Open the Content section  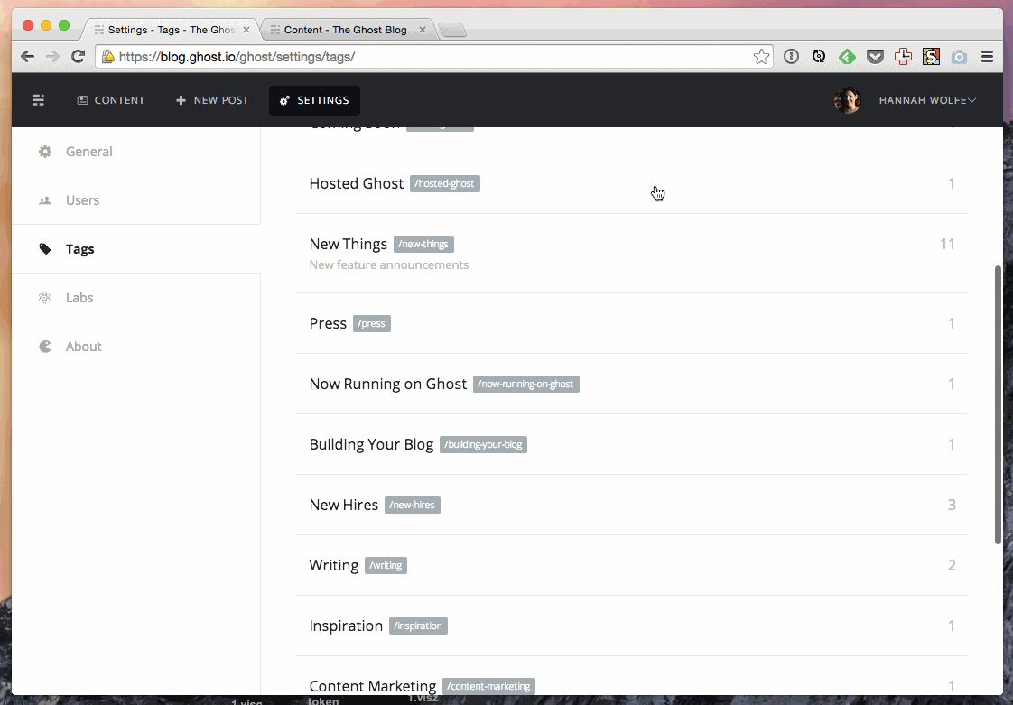110,100
